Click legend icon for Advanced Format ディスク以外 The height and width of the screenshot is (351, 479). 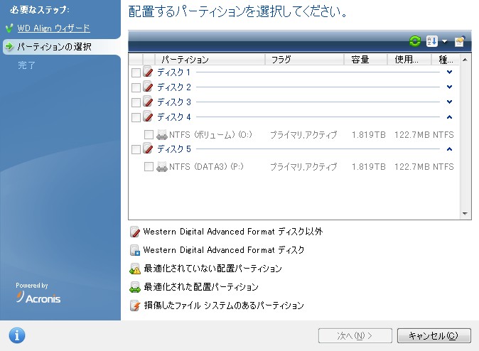135,232
